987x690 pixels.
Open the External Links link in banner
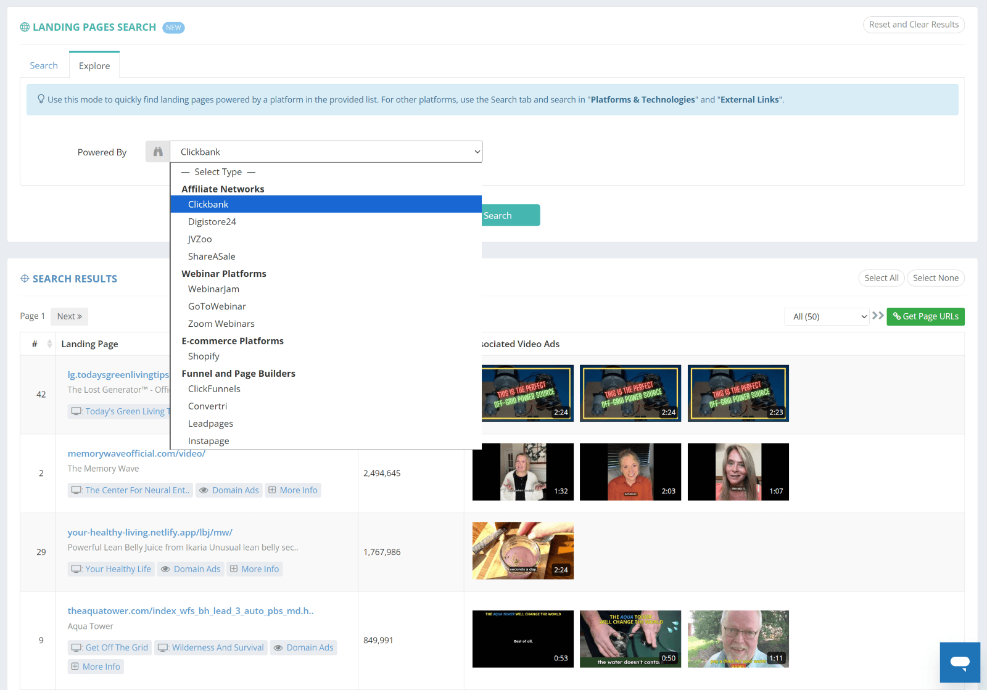click(x=750, y=99)
